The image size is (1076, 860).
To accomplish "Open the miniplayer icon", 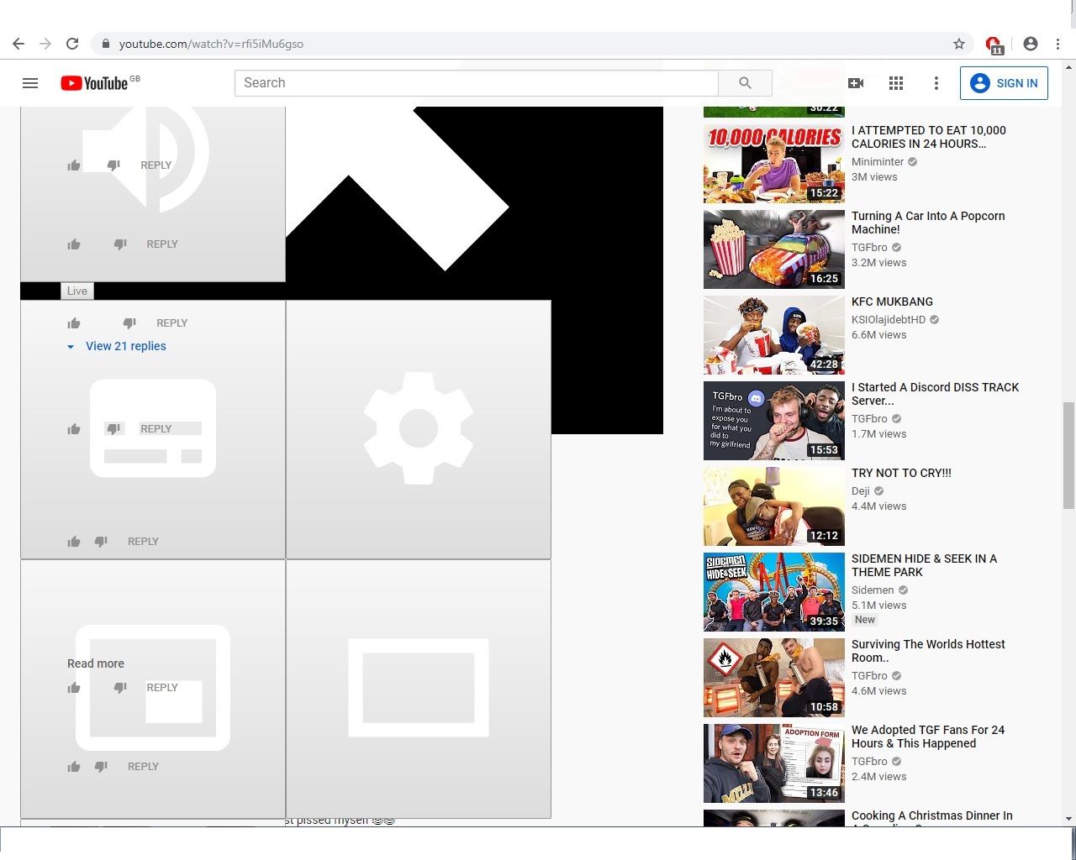I will (153, 688).
